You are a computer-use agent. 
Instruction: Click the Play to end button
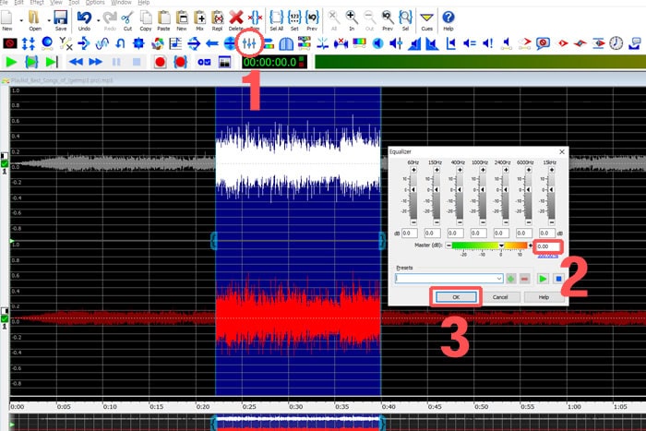(52, 62)
